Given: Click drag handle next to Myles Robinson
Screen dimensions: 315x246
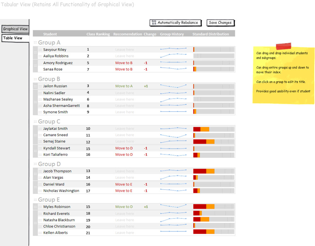Looking at the screenshot, I should 40,207.
